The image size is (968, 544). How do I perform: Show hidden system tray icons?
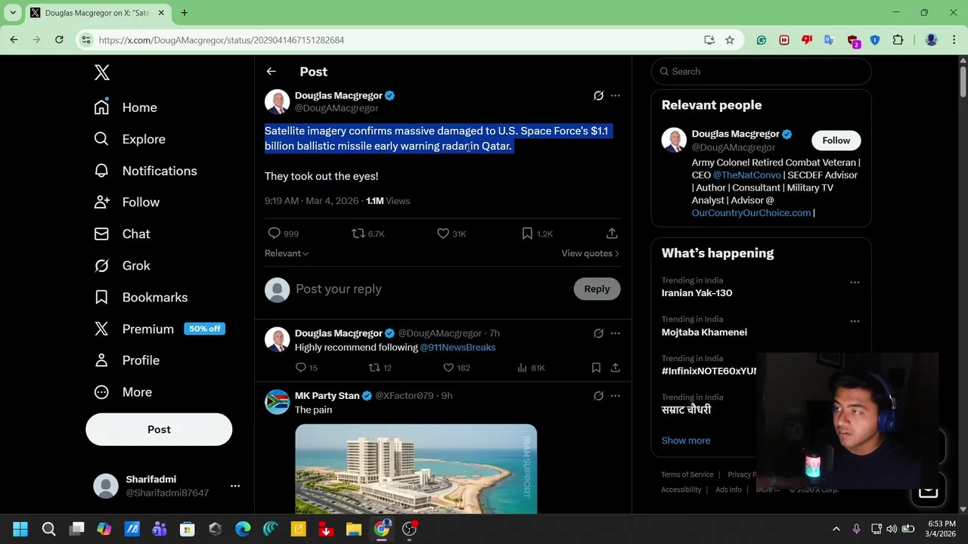pos(836,529)
